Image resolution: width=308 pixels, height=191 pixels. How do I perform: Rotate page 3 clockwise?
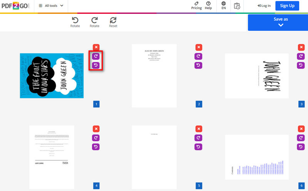pyautogui.click(x=301, y=56)
